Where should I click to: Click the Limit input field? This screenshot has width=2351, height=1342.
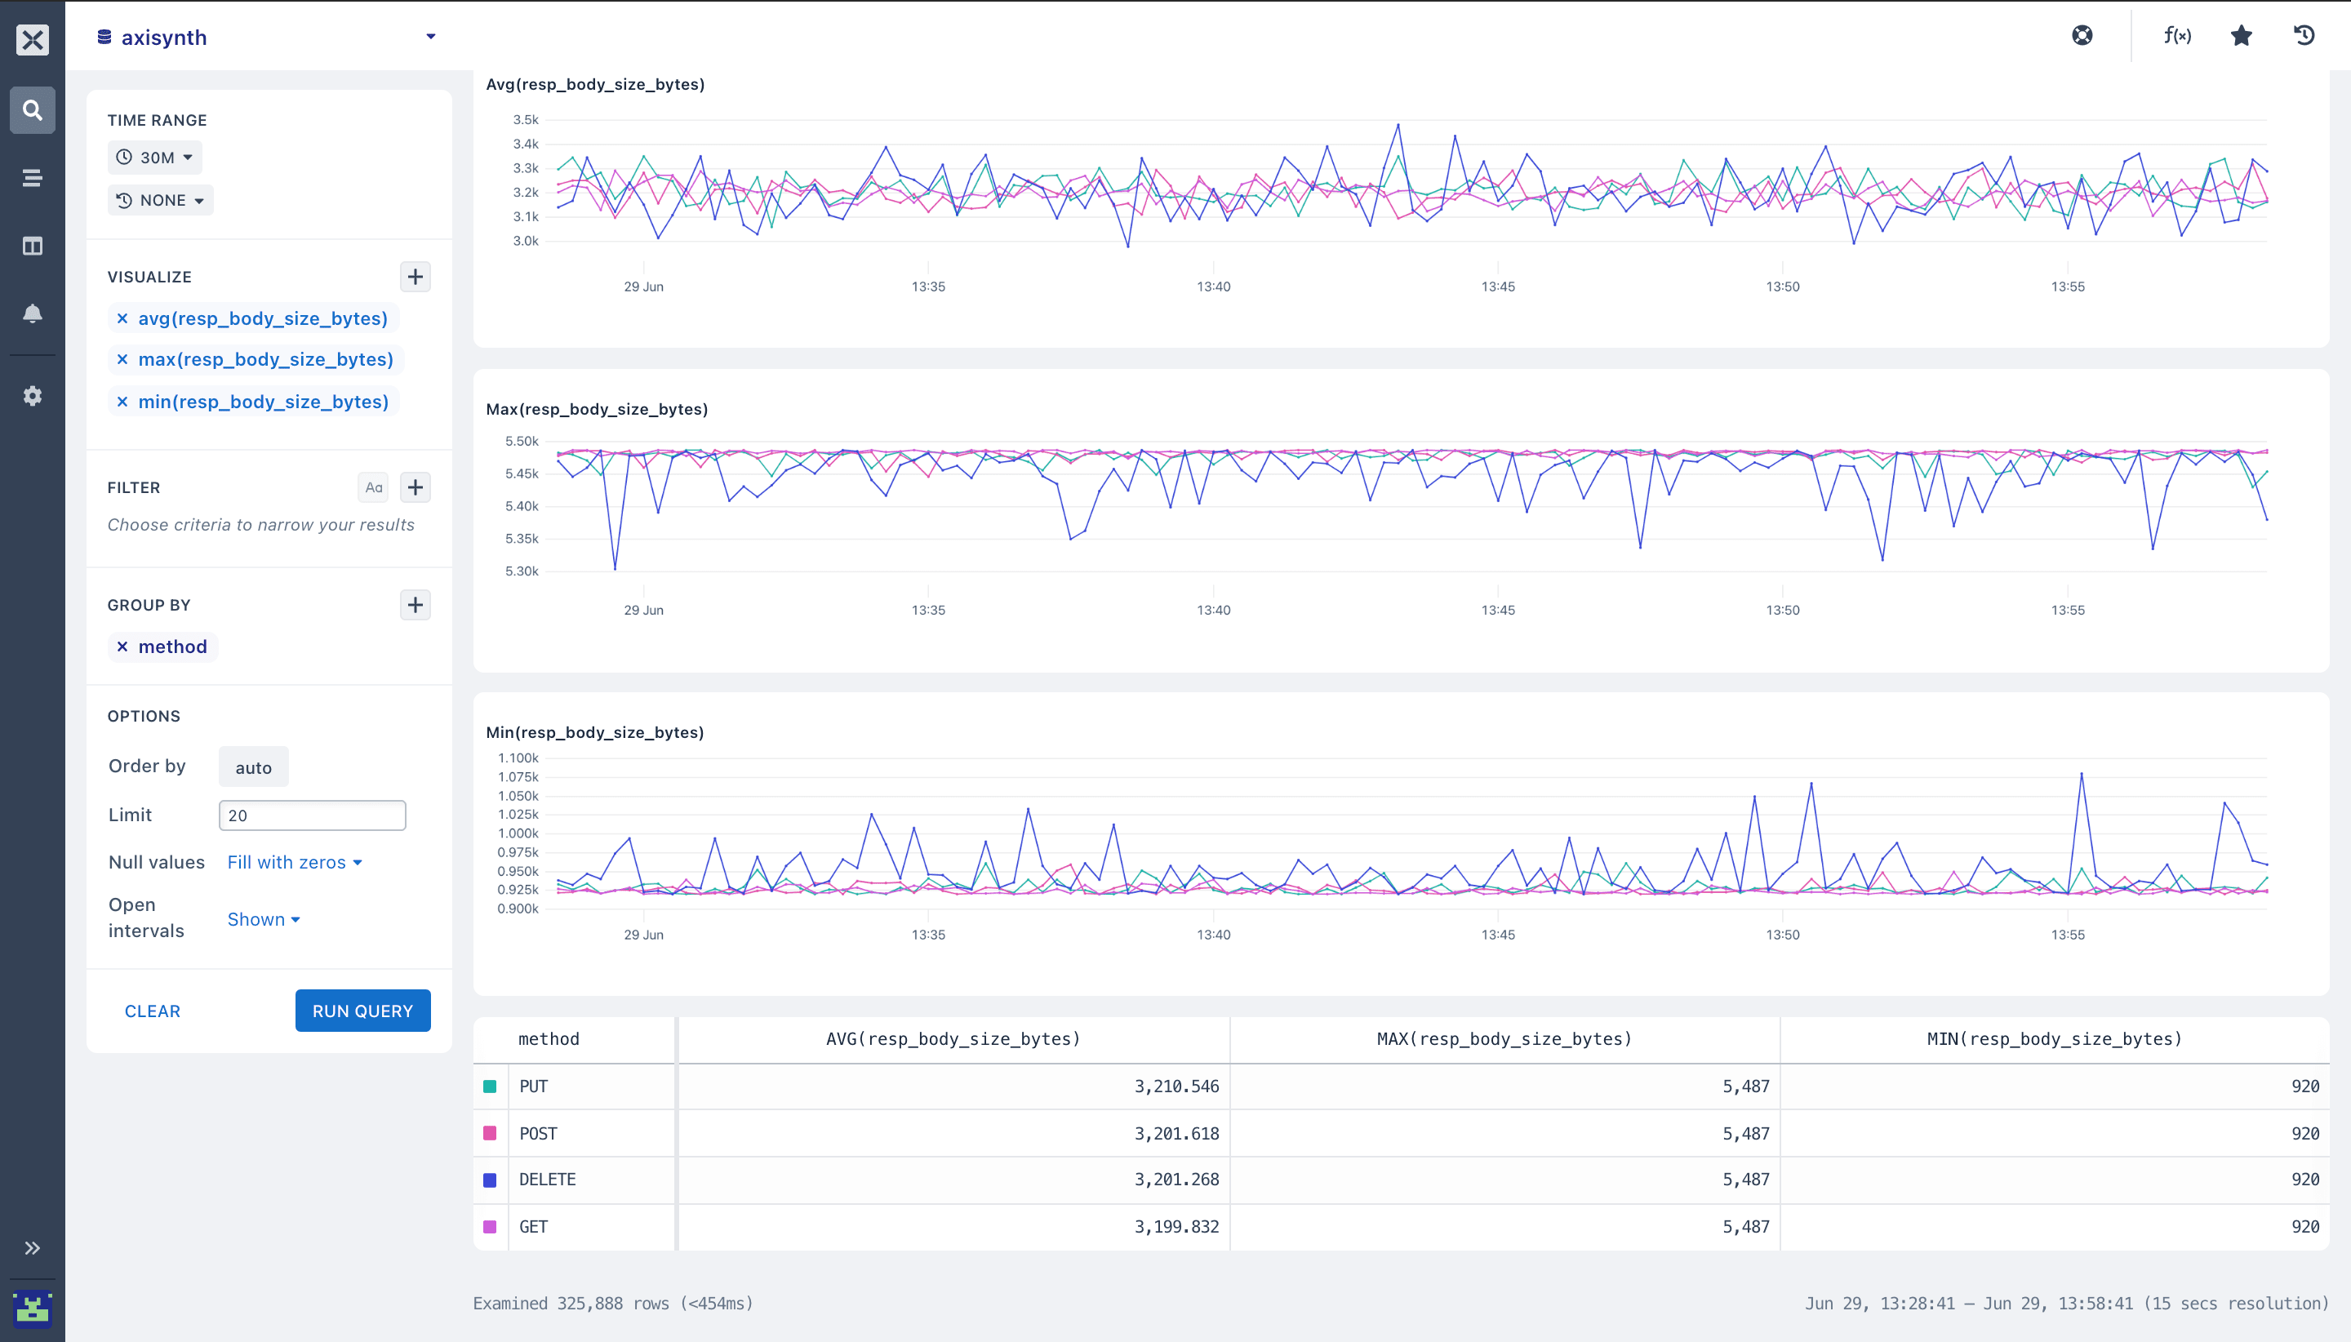point(312,815)
